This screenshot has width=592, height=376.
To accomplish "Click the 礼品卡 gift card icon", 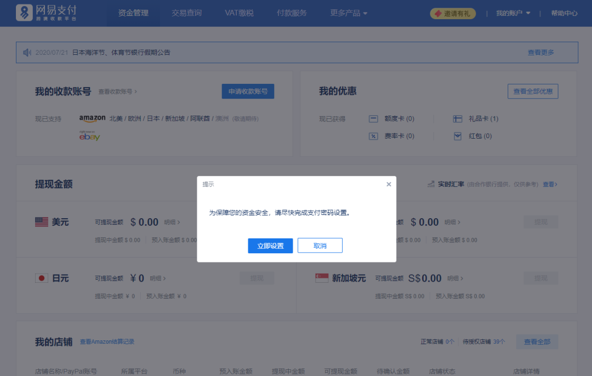I will (x=457, y=118).
